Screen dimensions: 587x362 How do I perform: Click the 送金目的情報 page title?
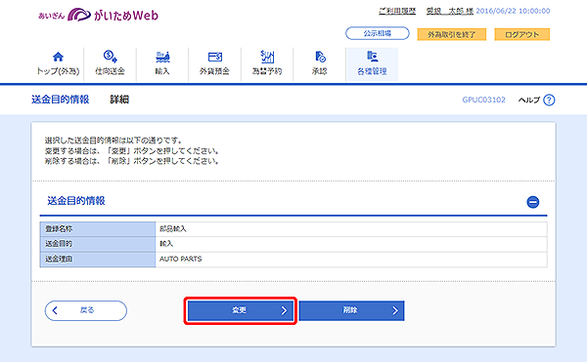pyautogui.click(x=61, y=100)
